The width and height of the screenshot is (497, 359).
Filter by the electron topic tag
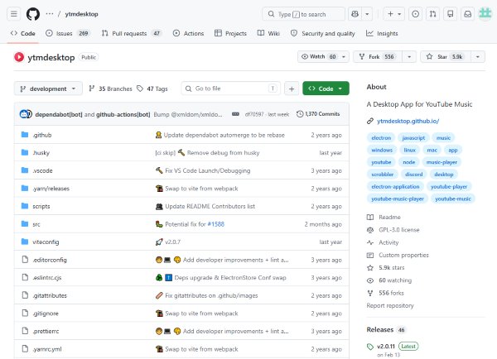381,137
